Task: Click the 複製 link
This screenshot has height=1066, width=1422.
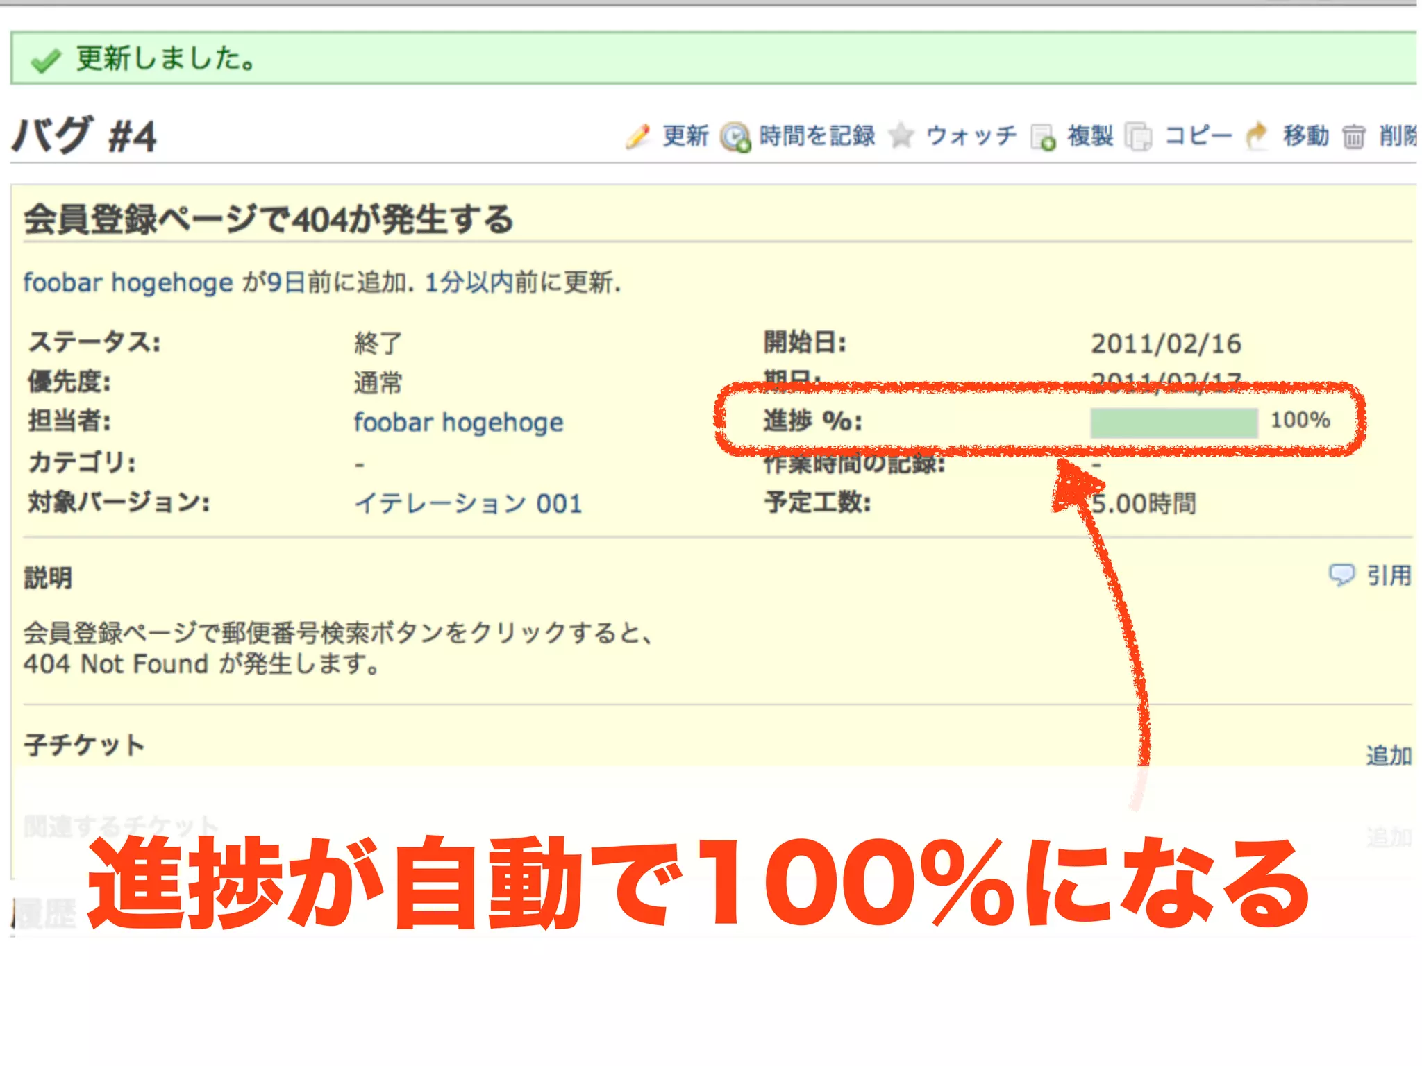Action: click(x=1090, y=136)
